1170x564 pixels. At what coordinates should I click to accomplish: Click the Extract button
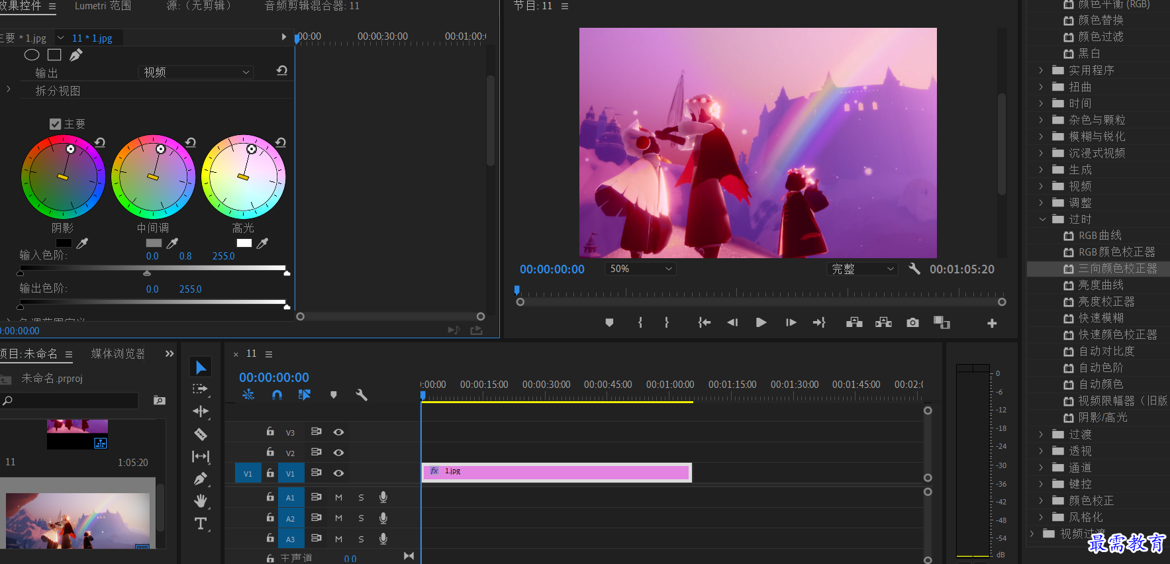point(883,322)
